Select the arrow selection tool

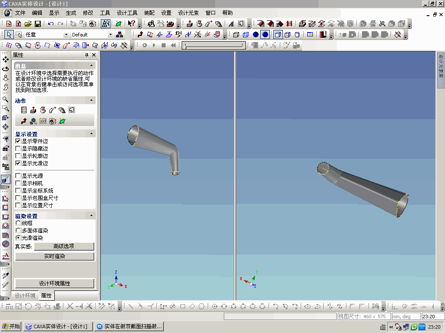click(9, 35)
